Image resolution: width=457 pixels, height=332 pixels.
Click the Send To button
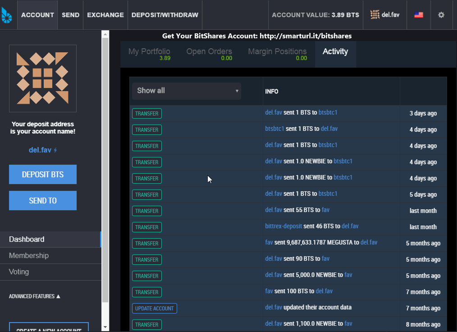pyautogui.click(x=43, y=201)
